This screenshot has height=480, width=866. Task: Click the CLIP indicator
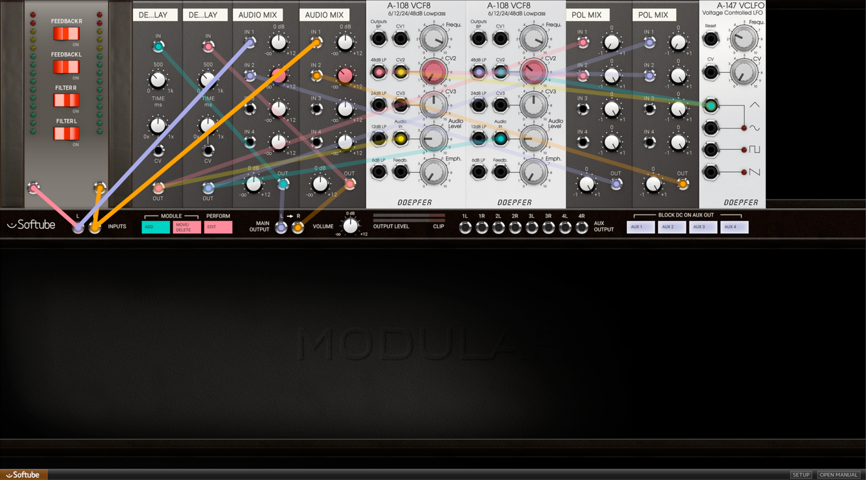(x=439, y=226)
